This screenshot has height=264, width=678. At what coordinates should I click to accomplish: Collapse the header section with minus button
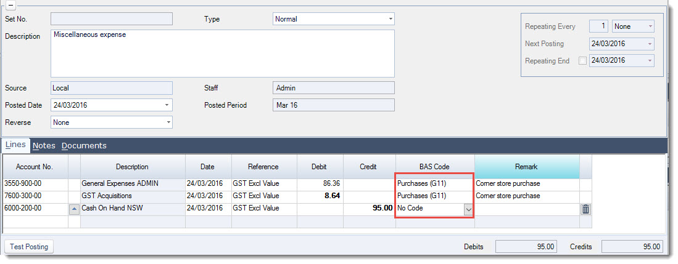point(10,6)
